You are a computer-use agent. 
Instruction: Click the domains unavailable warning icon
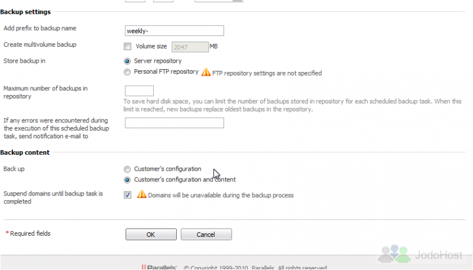pyautogui.click(x=141, y=194)
